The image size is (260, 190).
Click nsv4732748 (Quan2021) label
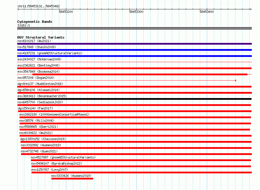(x=39, y=151)
